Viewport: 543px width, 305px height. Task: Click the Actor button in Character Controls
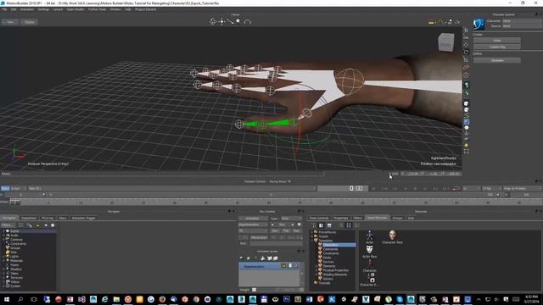(x=497, y=41)
